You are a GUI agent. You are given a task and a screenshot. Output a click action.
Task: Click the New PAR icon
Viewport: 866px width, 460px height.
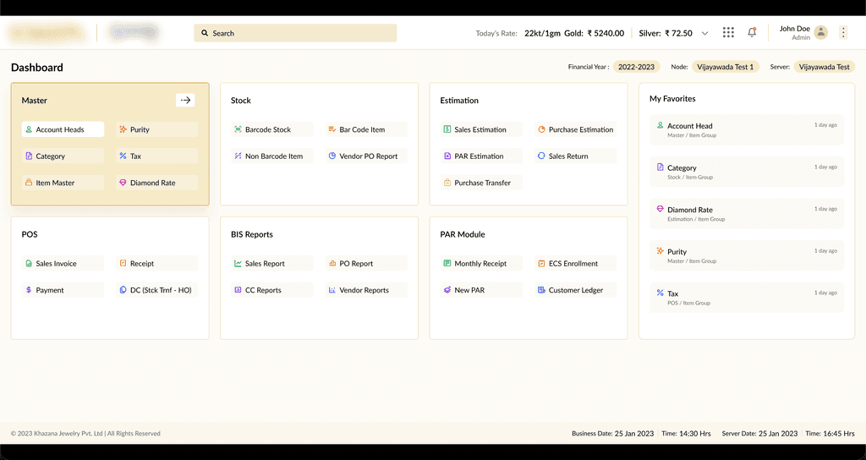(447, 290)
